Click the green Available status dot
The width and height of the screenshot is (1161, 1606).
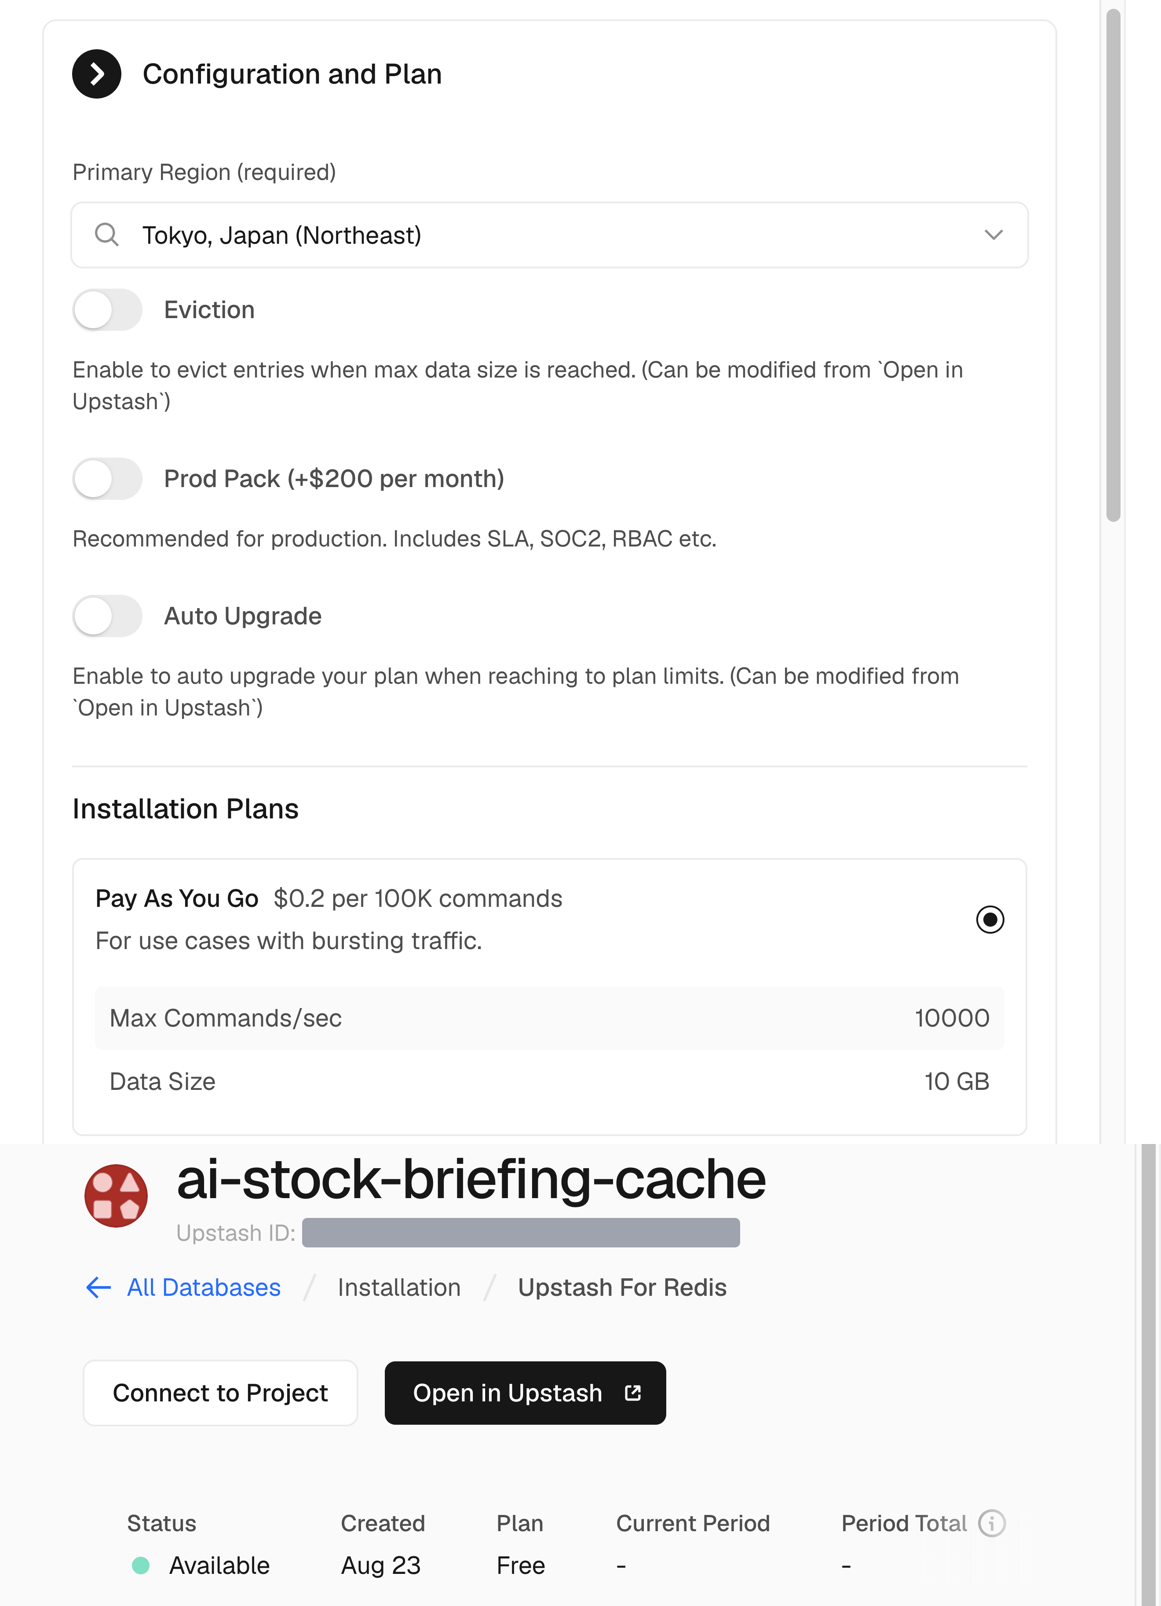[141, 1566]
